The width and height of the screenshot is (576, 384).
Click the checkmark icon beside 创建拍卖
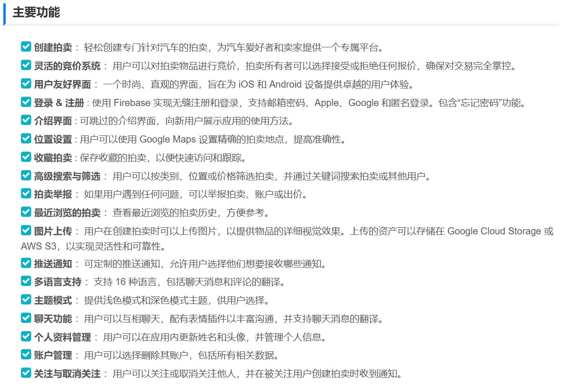coord(26,46)
